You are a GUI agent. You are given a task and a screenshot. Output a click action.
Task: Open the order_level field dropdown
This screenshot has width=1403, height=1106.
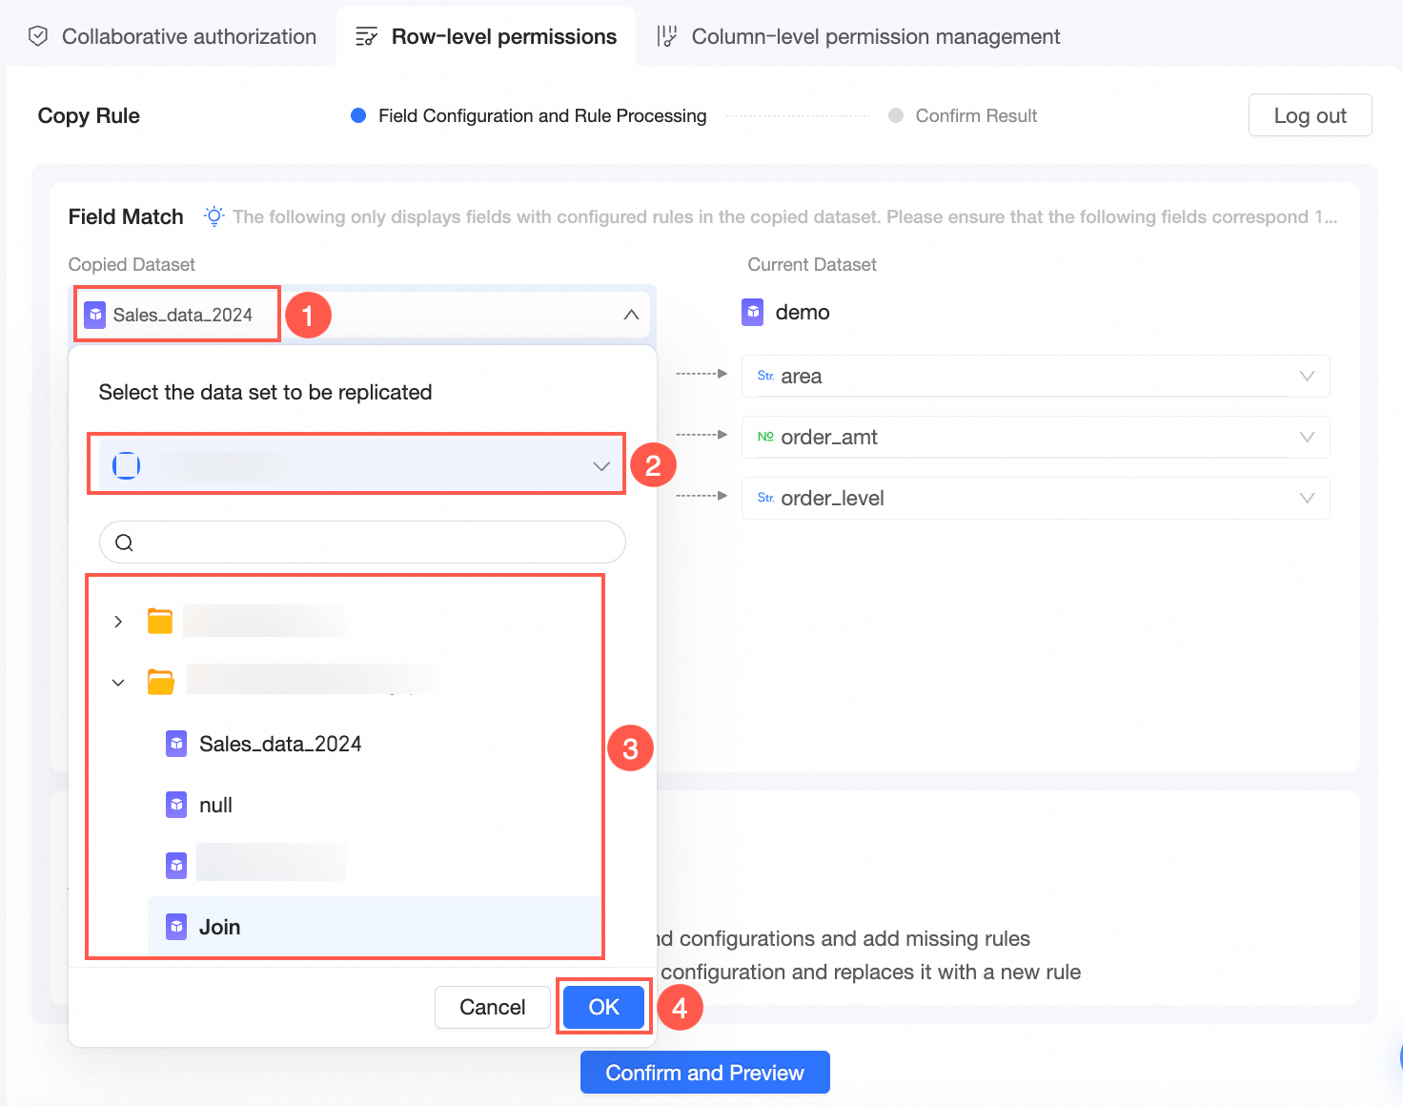[1035, 498]
